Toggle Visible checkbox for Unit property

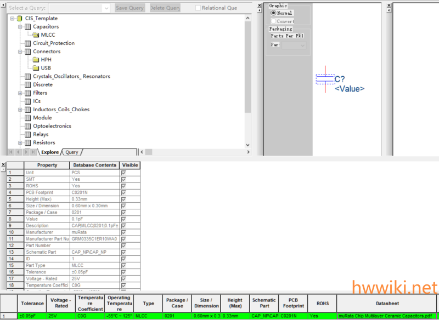pyautogui.click(x=123, y=173)
